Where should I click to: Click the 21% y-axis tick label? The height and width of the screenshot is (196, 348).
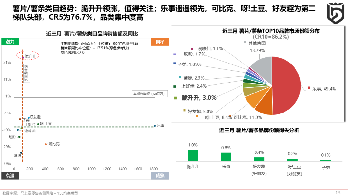tap(7, 62)
